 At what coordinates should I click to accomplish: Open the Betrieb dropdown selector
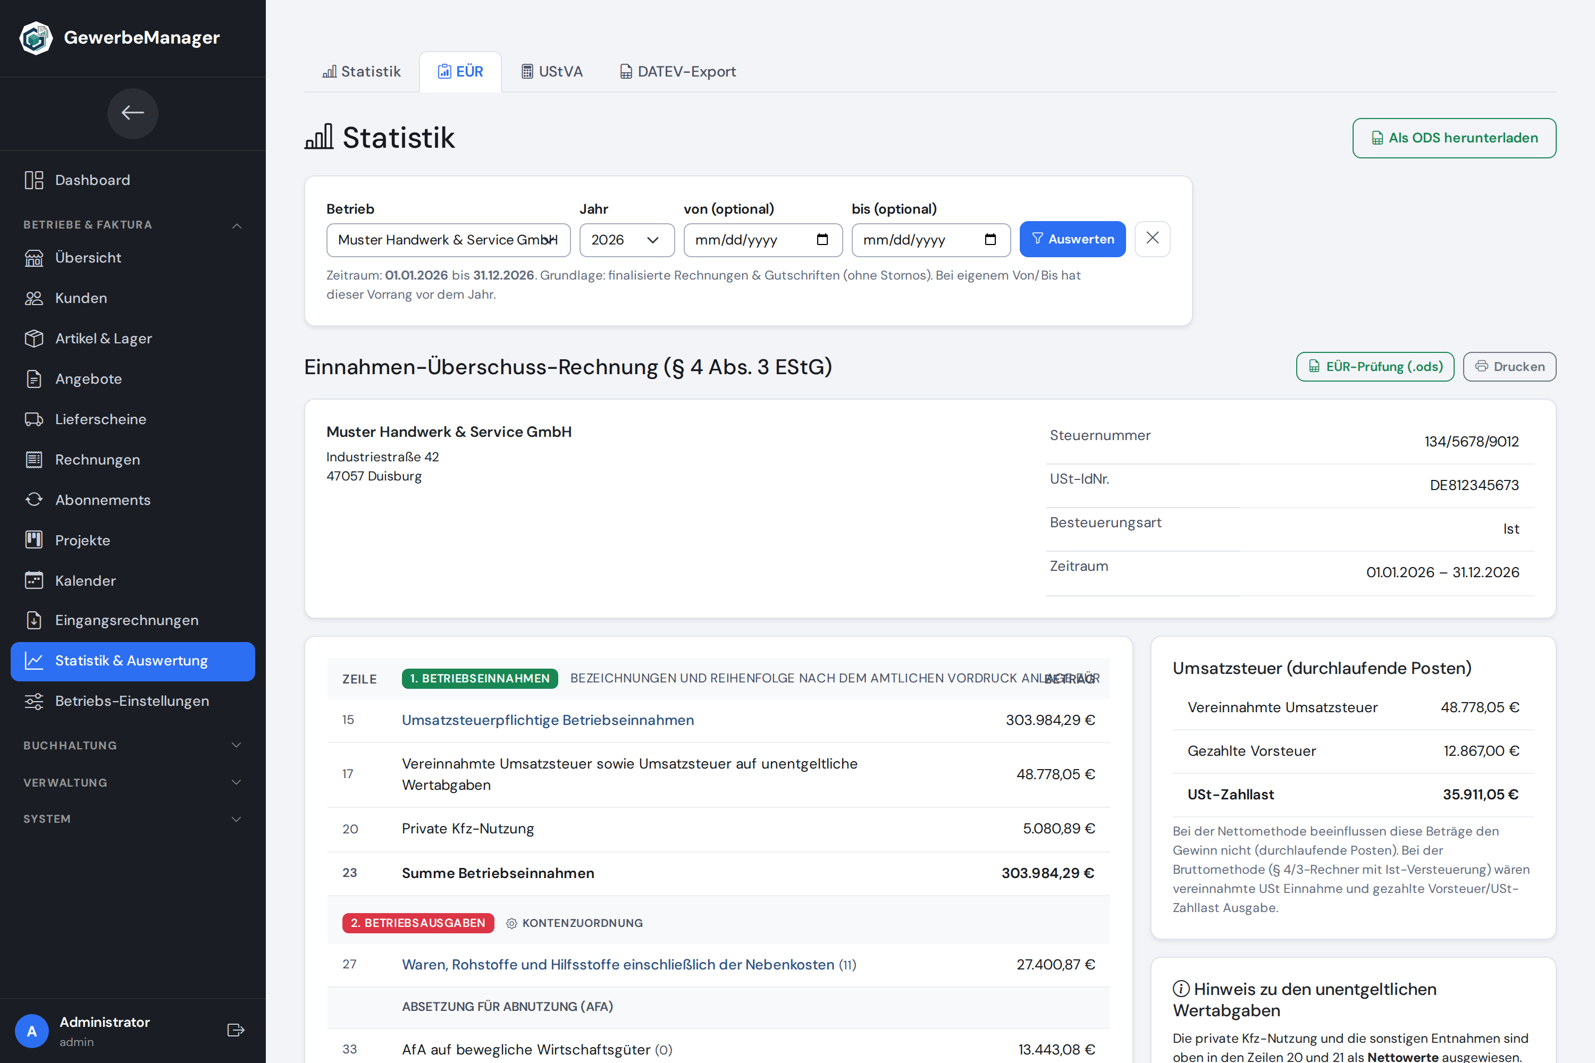[x=448, y=240]
